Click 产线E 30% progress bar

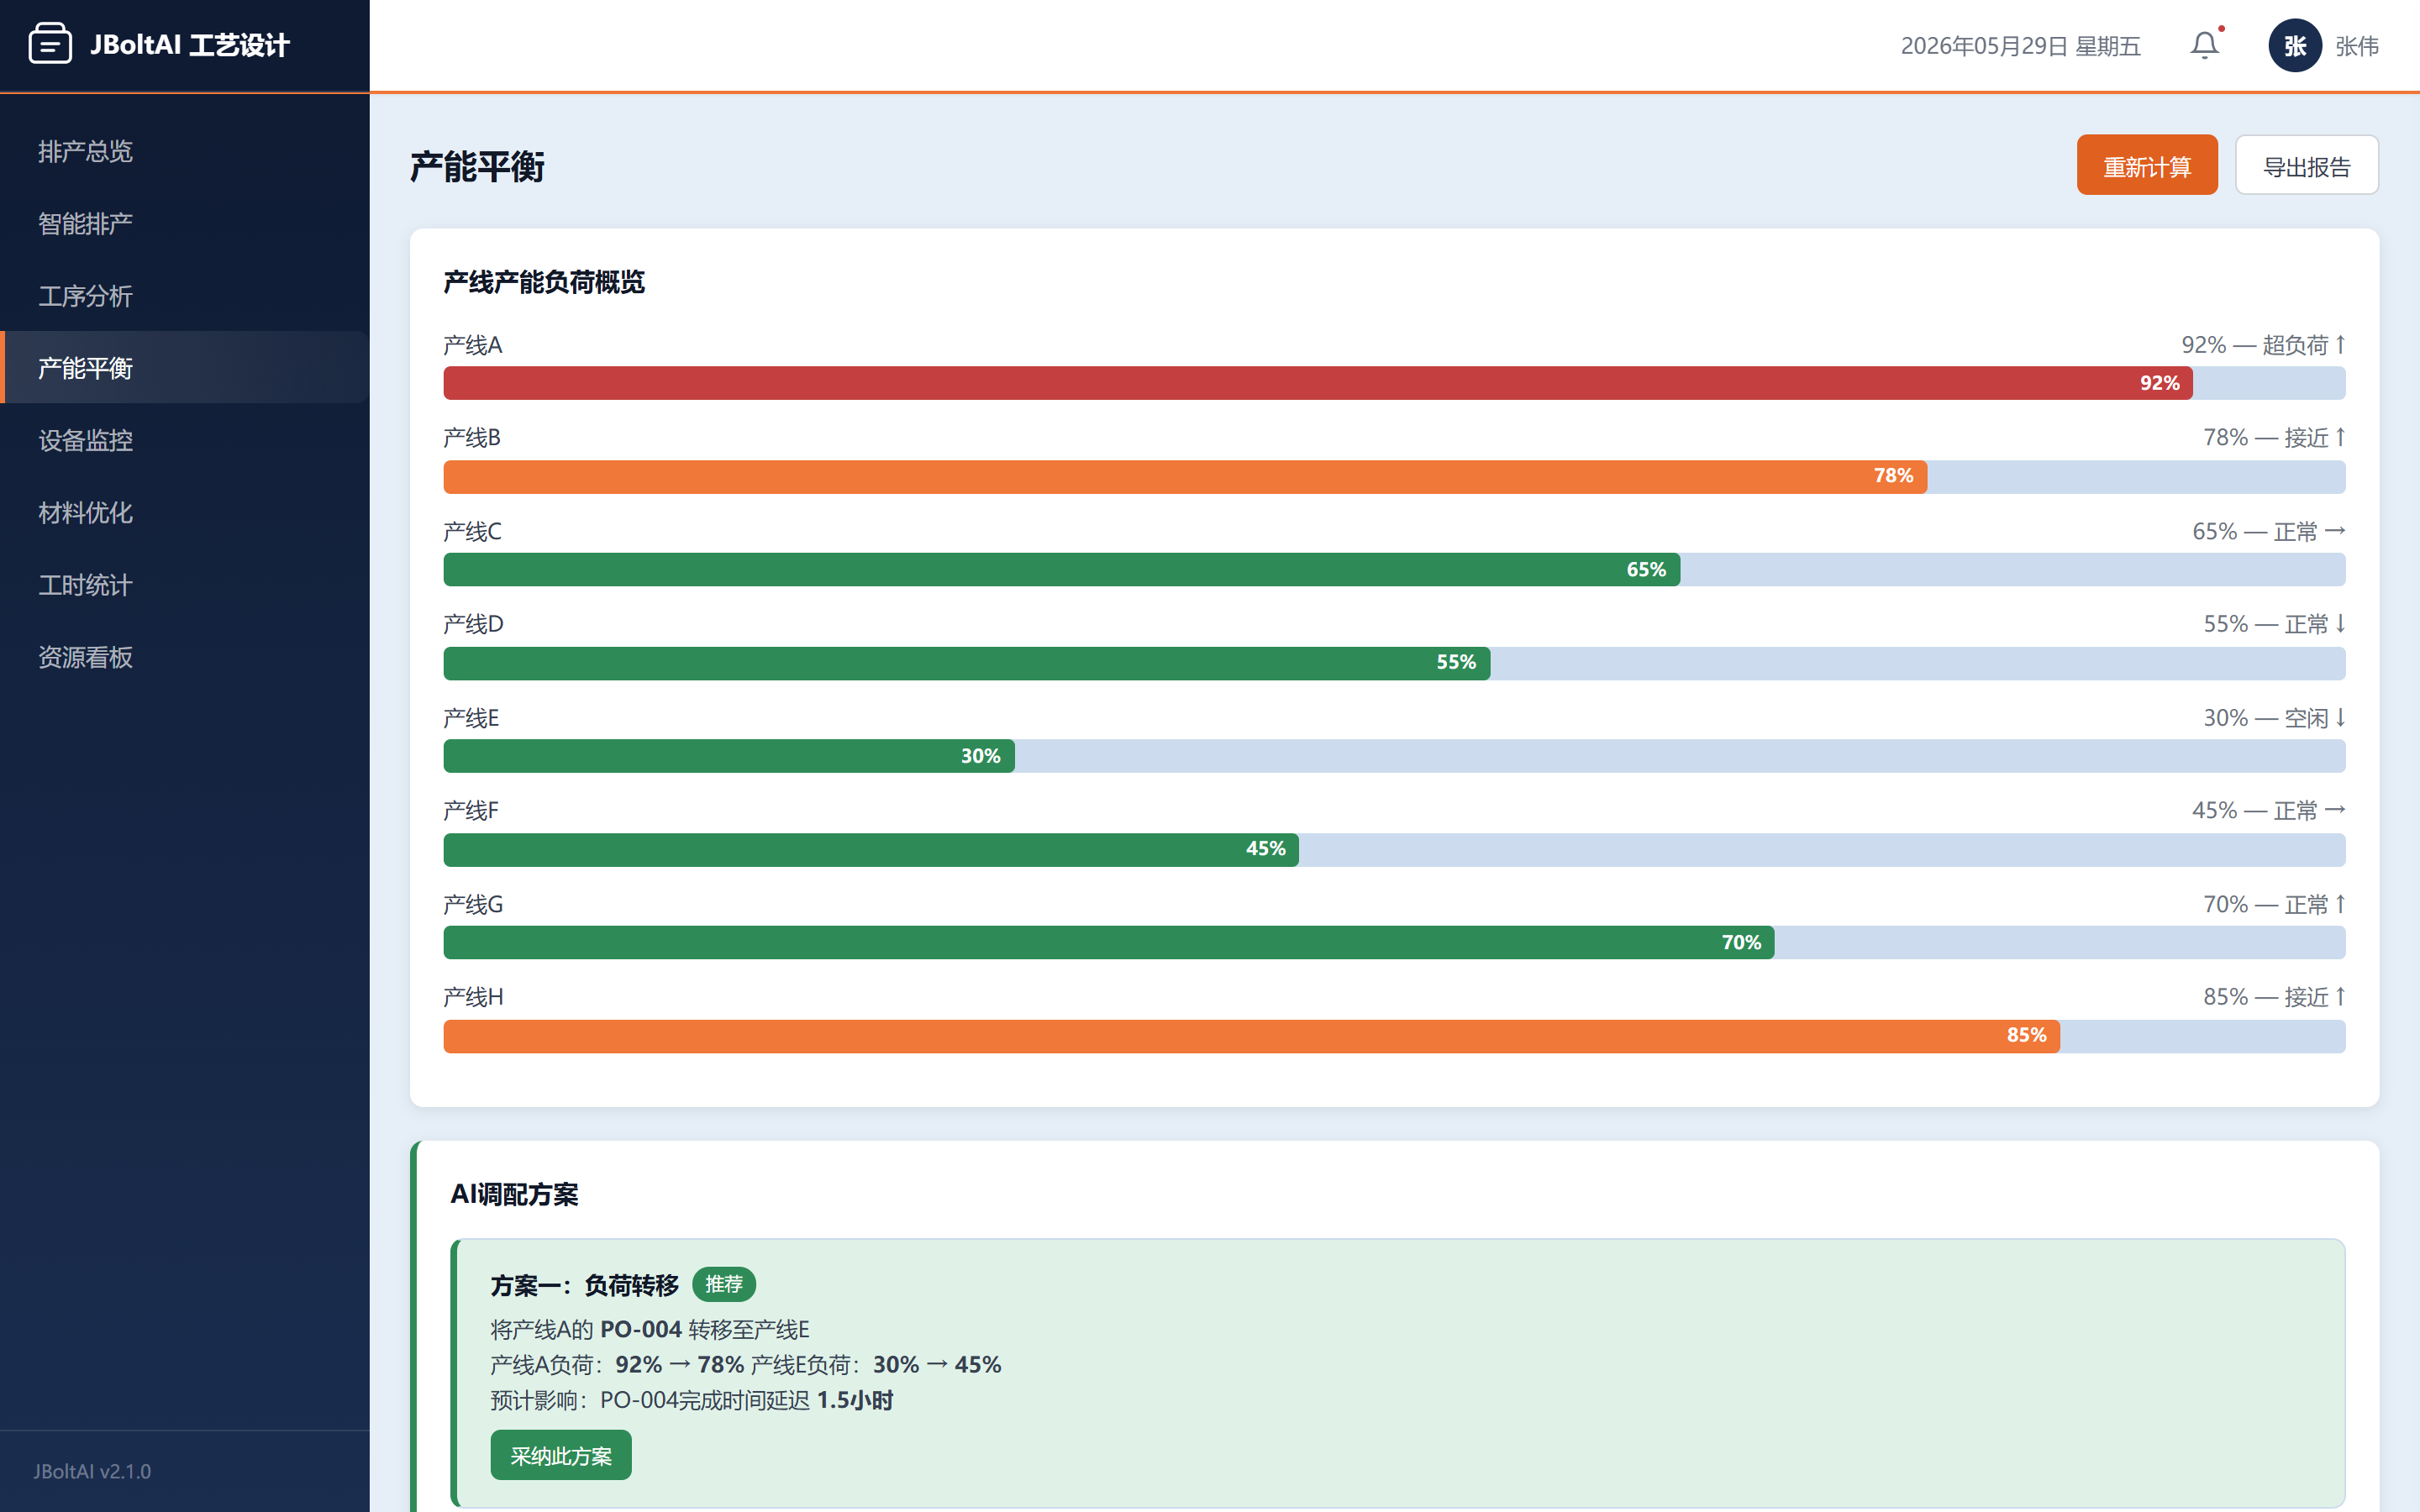click(729, 756)
